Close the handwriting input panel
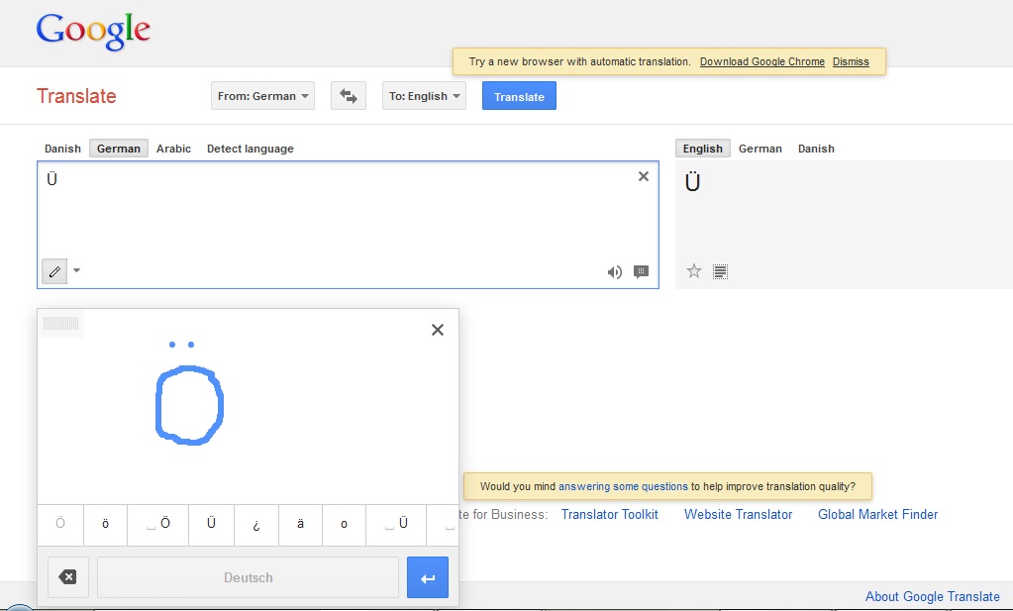 point(438,330)
